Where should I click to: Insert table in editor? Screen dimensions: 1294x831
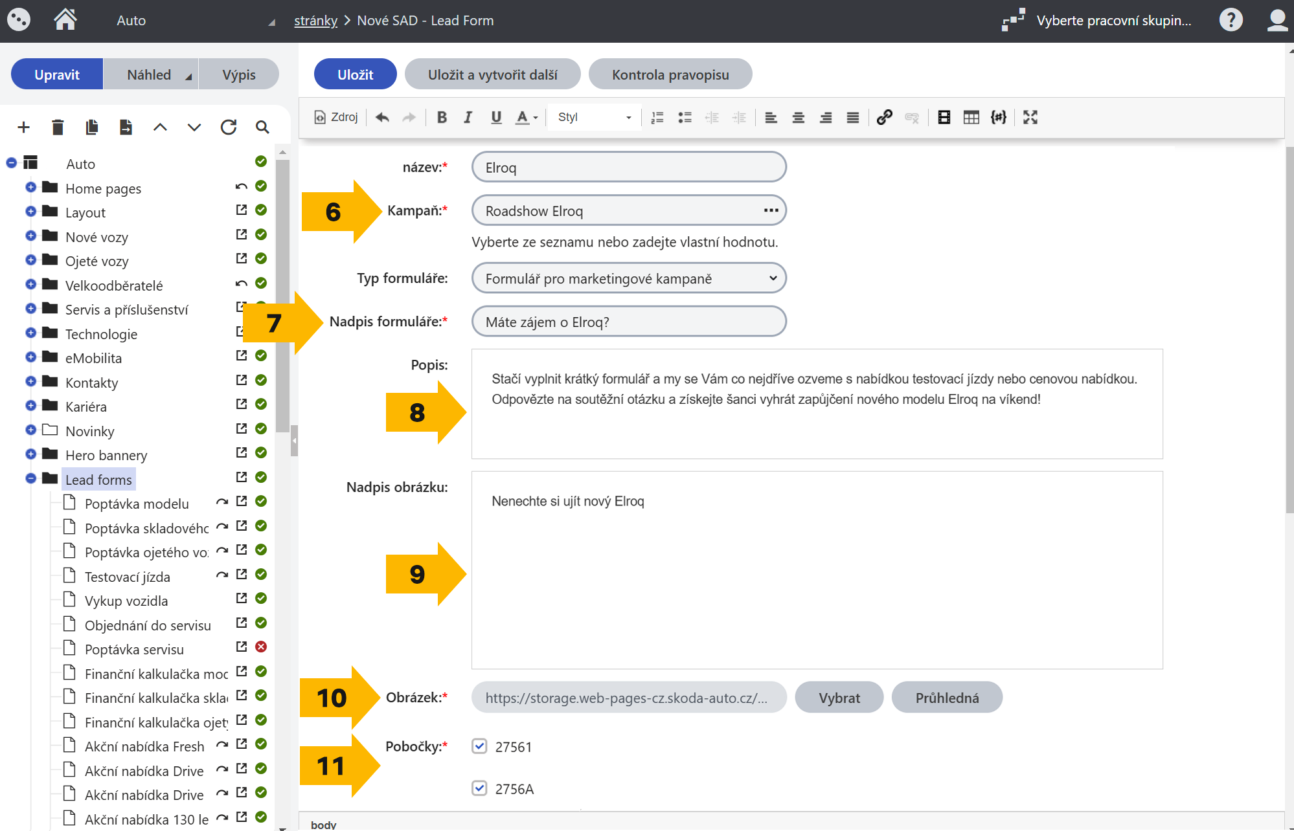point(971,117)
